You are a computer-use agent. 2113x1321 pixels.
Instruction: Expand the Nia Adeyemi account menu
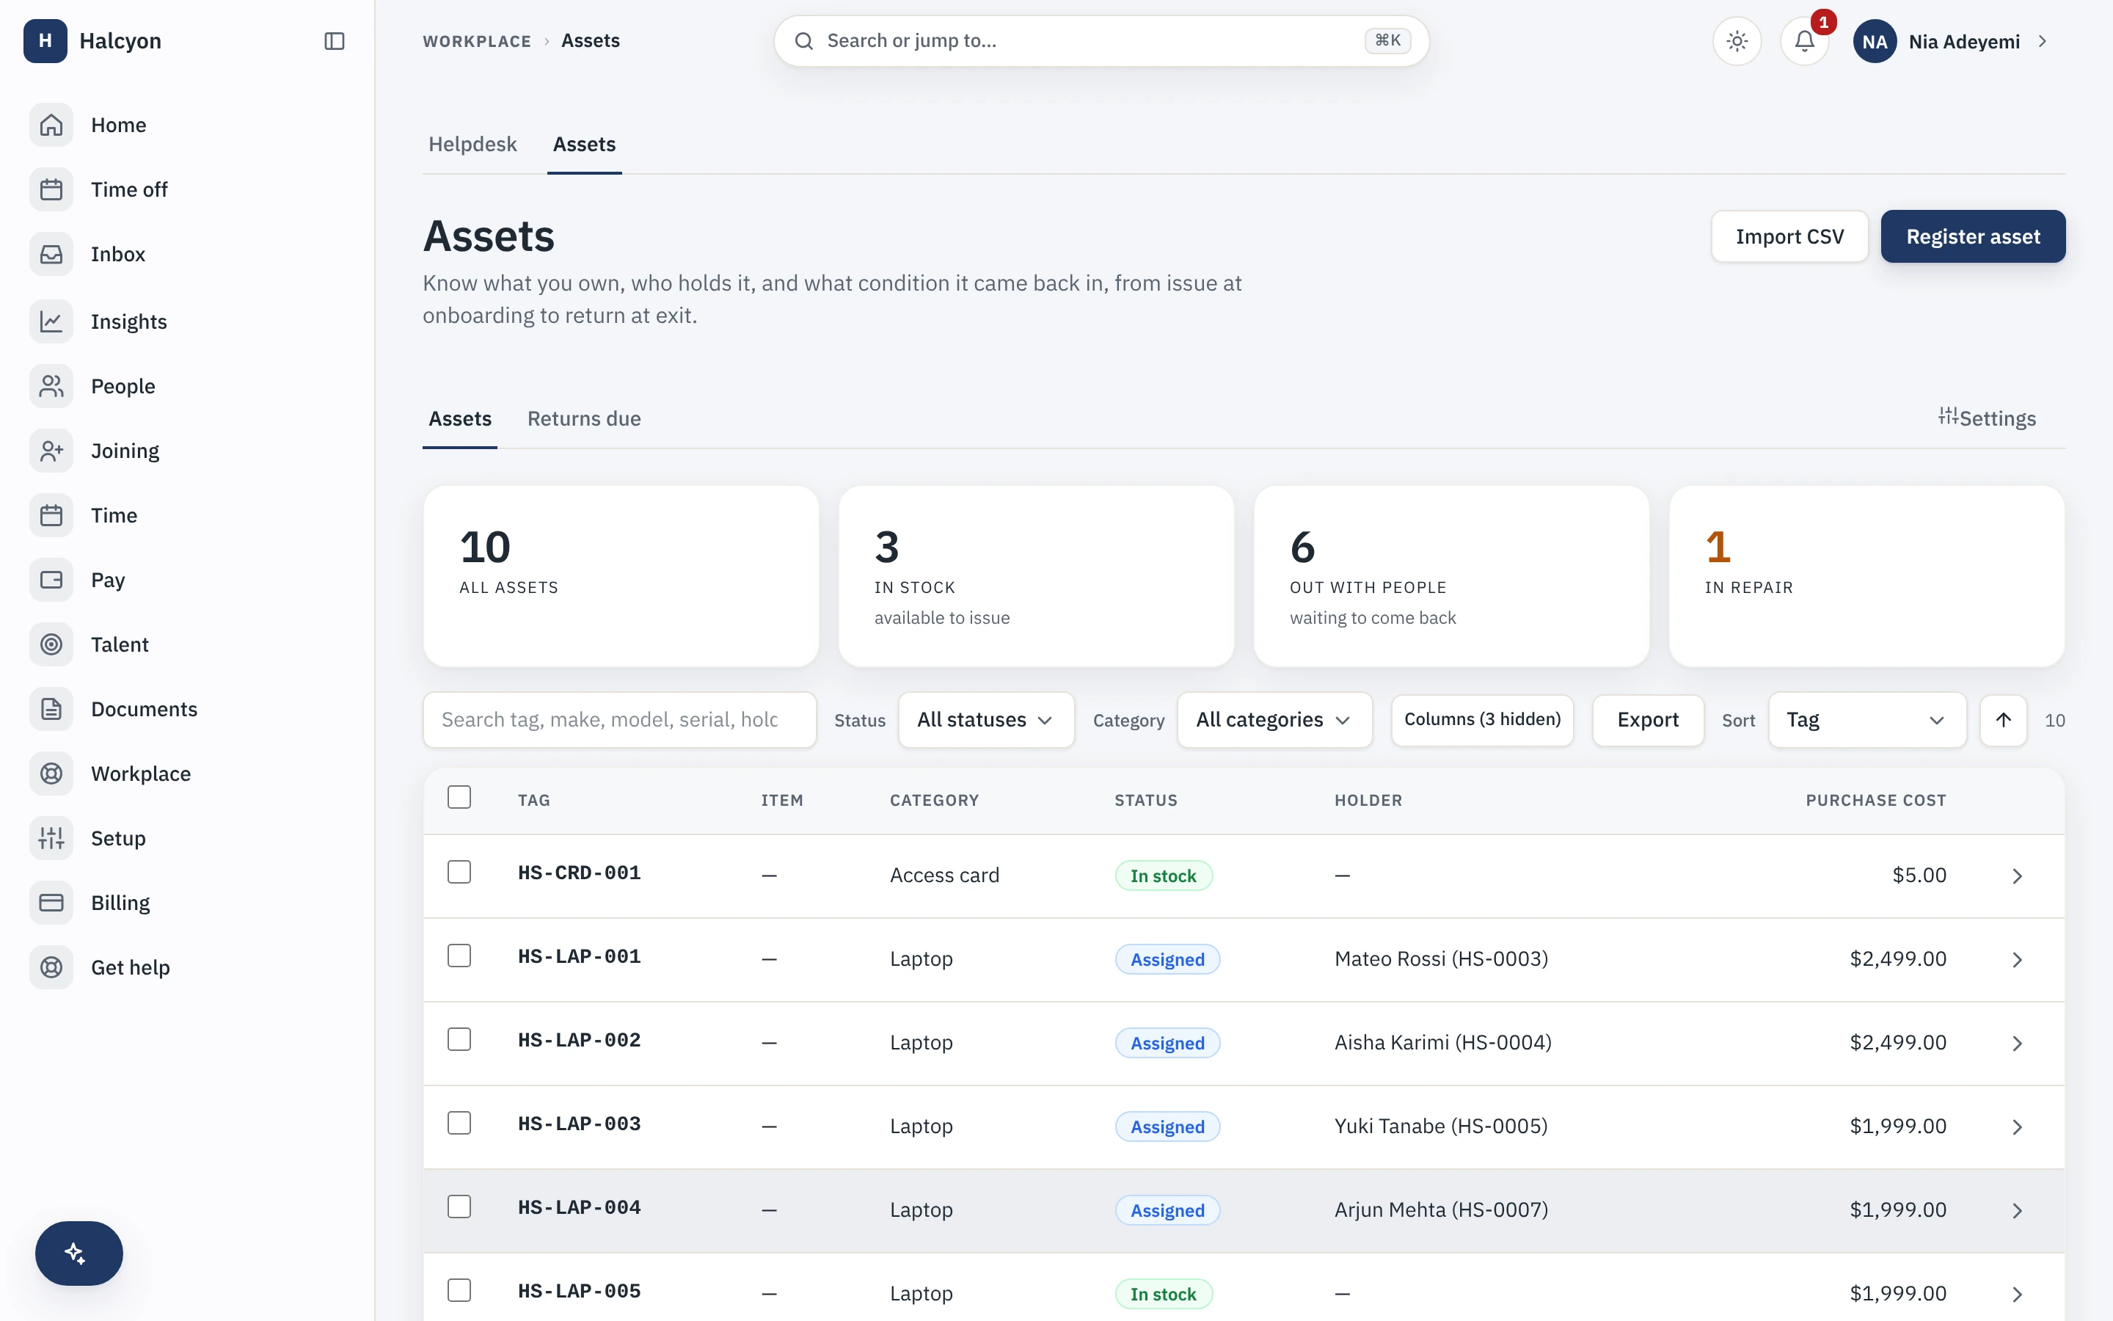(x=1952, y=41)
